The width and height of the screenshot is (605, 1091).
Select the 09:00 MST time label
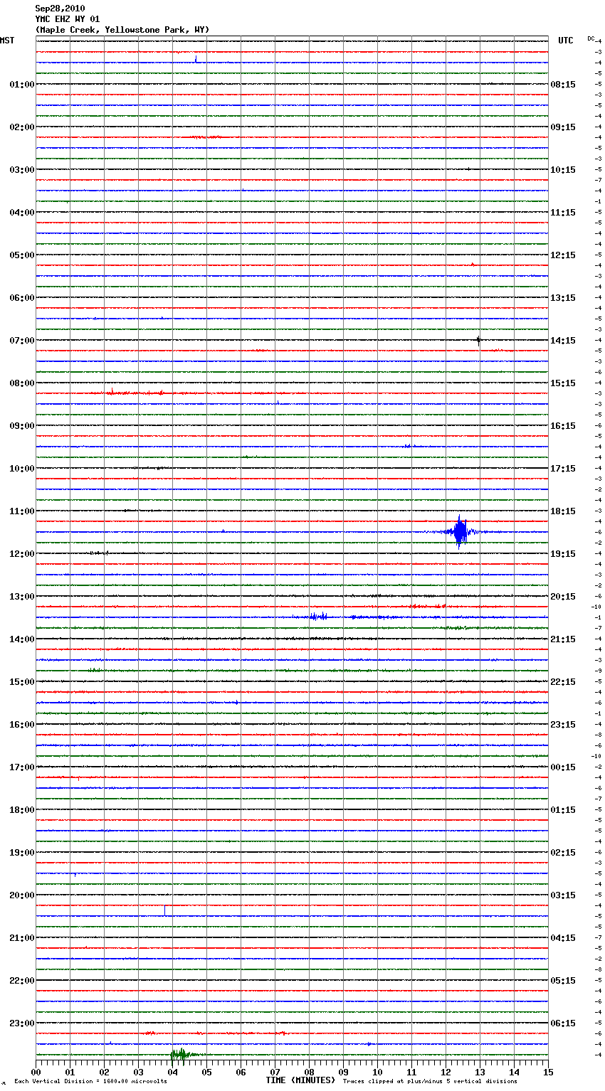coord(21,426)
